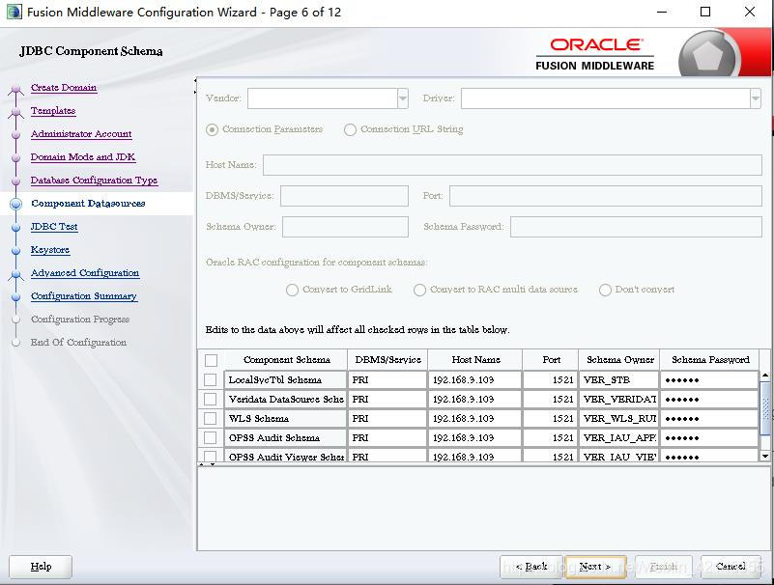
Task: Click the DBMS/Service column header
Action: tap(388, 359)
